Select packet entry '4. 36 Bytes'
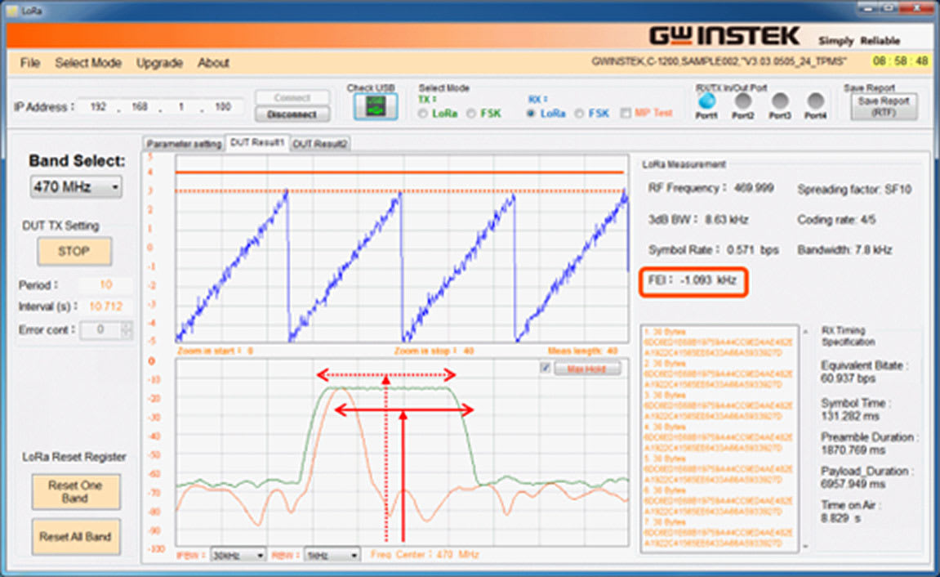The image size is (940, 577). pyautogui.click(x=664, y=427)
